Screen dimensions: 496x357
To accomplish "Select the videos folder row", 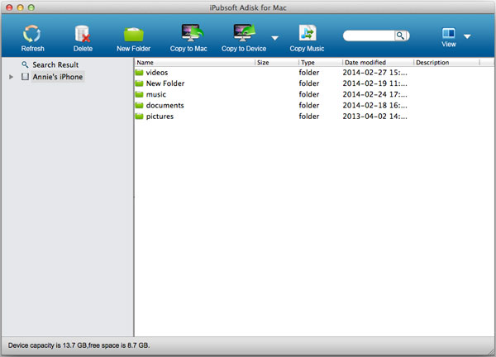I will coord(157,73).
